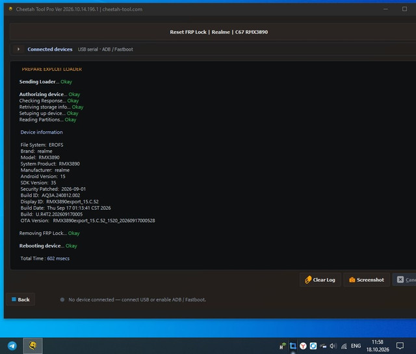Maximize the Cheetah Tool window
The image size is (416, 354).
404,9
